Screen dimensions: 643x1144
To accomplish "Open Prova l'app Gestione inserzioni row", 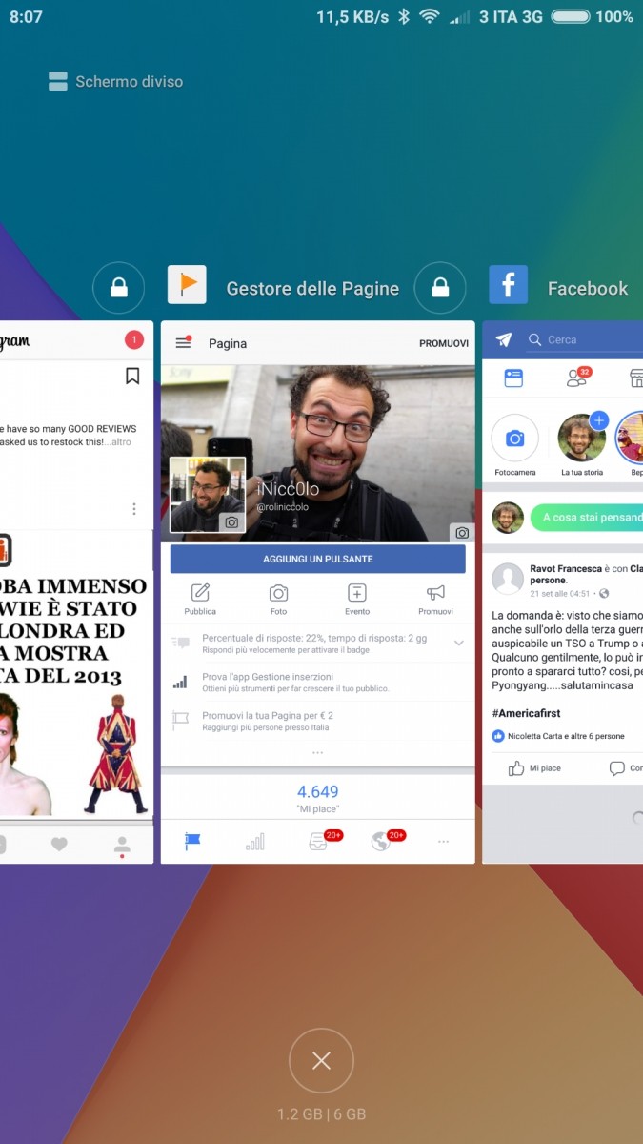I will point(318,682).
